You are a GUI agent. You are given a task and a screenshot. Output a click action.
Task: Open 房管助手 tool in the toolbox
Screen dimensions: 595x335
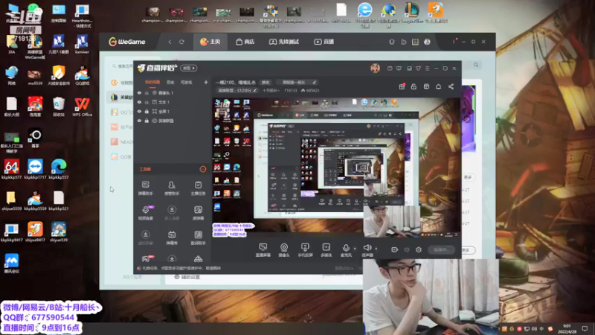coord(172,188)
